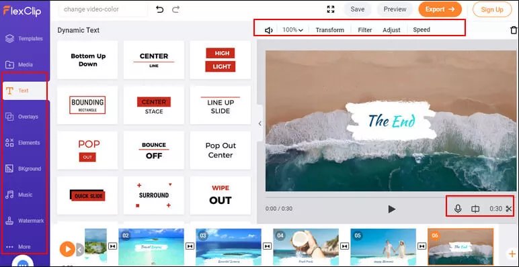Choose Surround text style

click(x=154, y=195)
